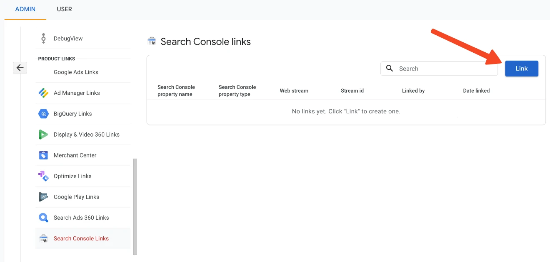Click the Linked by column header
Image resolution: width=550 pixels, height=262 pixels.
point(413,91)
